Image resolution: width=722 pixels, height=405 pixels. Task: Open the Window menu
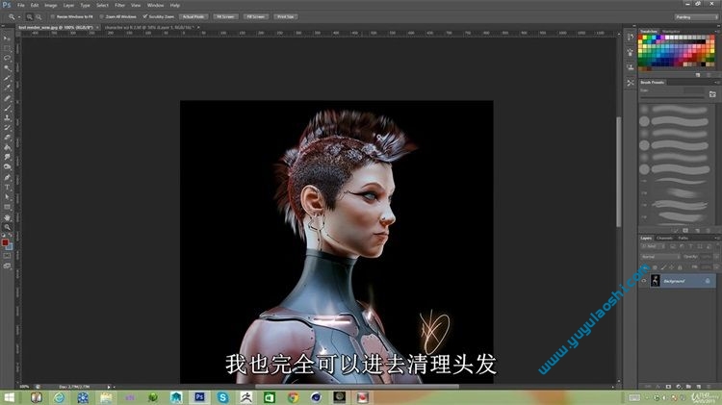point(155,6)
